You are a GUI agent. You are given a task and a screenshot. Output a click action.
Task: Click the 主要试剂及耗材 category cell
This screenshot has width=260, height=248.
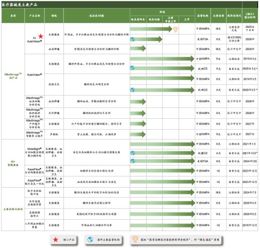tap(13, 209)
